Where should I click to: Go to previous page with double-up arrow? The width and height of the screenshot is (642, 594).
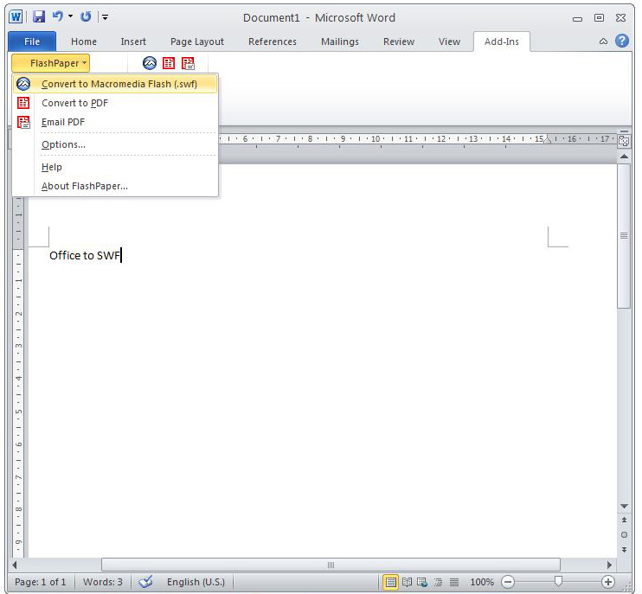point(624,520)
